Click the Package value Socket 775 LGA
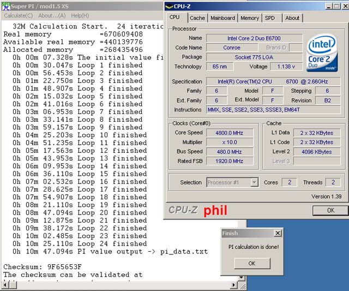This screenshot has width=349, height=291. pyautogui.click(x=254, y=57)
